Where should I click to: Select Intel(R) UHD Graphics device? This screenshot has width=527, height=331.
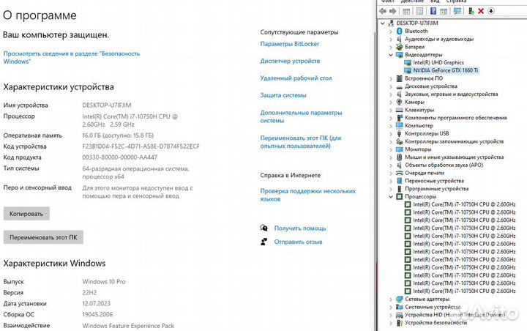pos(438,62)
